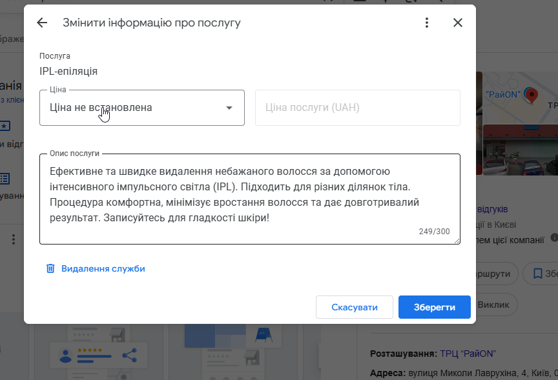The width and height of the screenshot is (558, 380).
Task: Open the 'ТРЦ "РайON"' location link
Action: tap(468, 354)
